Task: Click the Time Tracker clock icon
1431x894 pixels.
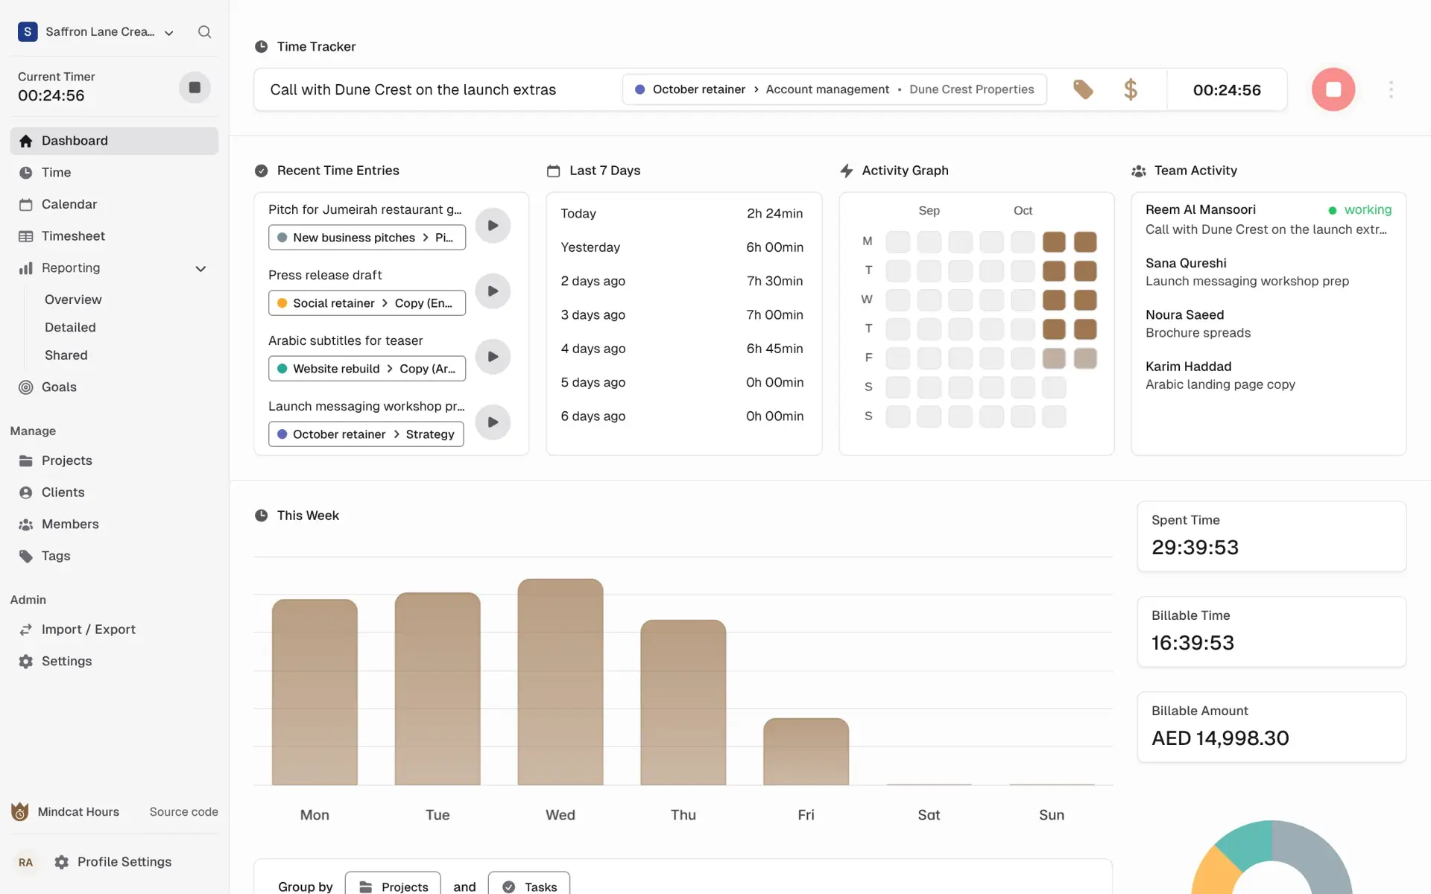Action: 261,47
